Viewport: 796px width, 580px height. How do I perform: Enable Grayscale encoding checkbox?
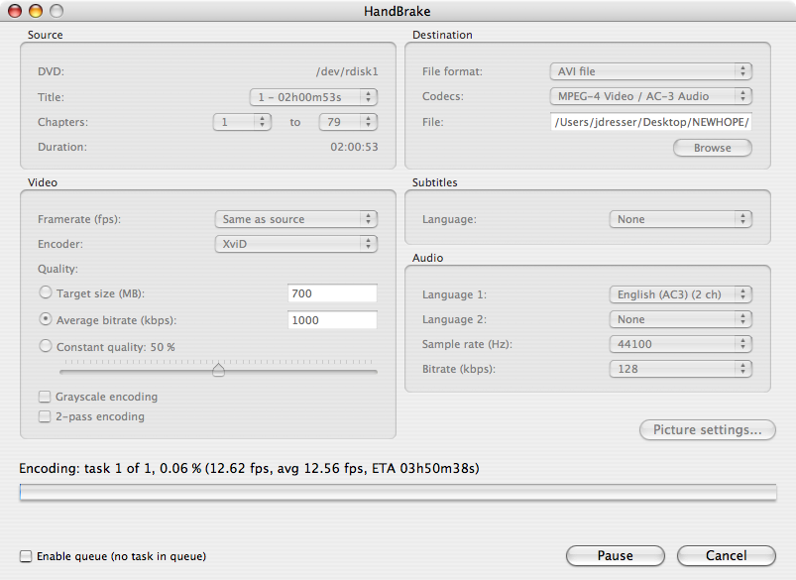click(45, 397)
